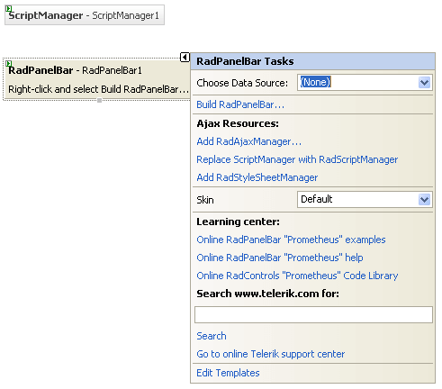The image size is (442, 389).
Task: Click the Search link
Action: pyautogui.click(x=212, y=336)
